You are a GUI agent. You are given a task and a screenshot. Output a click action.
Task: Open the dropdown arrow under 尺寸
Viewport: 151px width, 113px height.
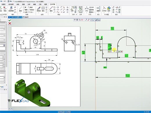coord(87,13)
